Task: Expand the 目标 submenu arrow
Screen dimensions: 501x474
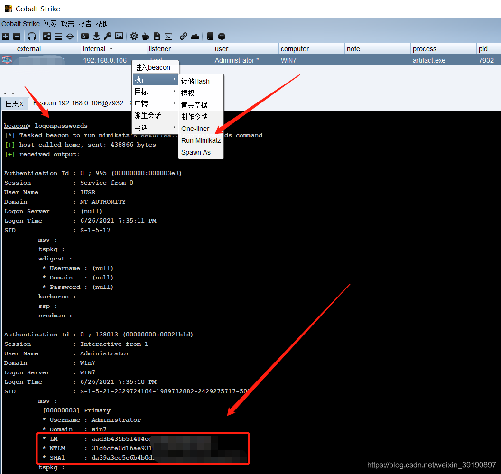Action: (x=174, y=91)
